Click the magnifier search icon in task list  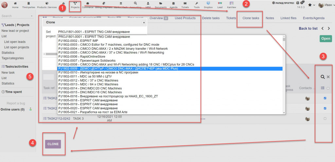click(x=323, y=77)
